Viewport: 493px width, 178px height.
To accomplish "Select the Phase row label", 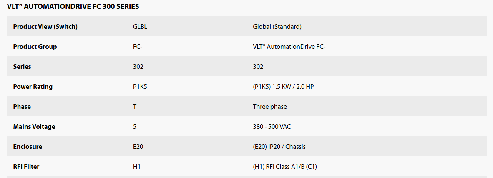I will pyautogui.click(x=22, y=107).
